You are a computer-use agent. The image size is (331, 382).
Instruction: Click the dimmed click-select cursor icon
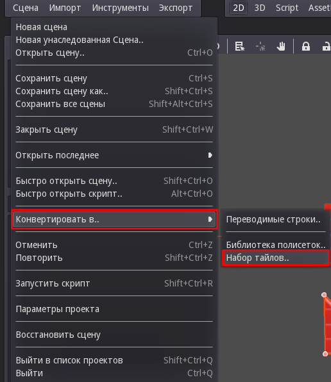260,46
